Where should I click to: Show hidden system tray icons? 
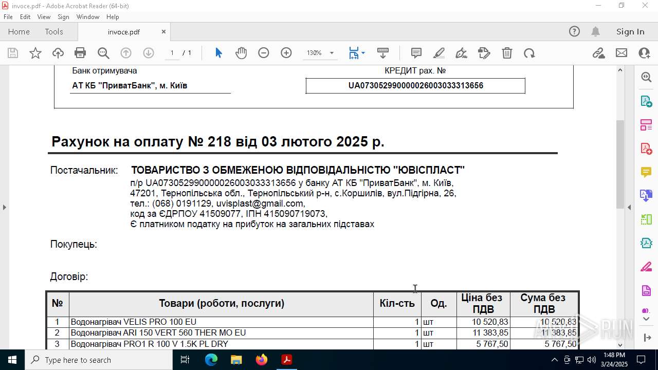tap(554, 360)
